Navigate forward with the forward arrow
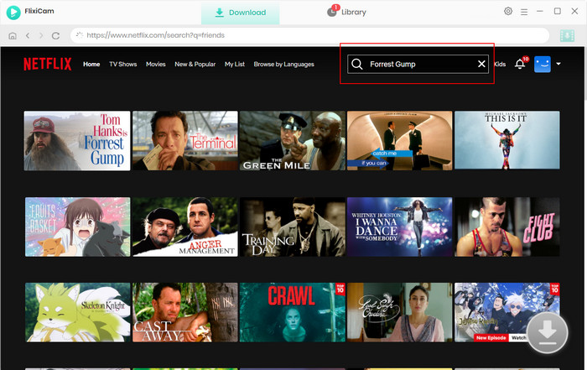Image resolution: width=587 pixels, height=370 pixels. [41, 35]
